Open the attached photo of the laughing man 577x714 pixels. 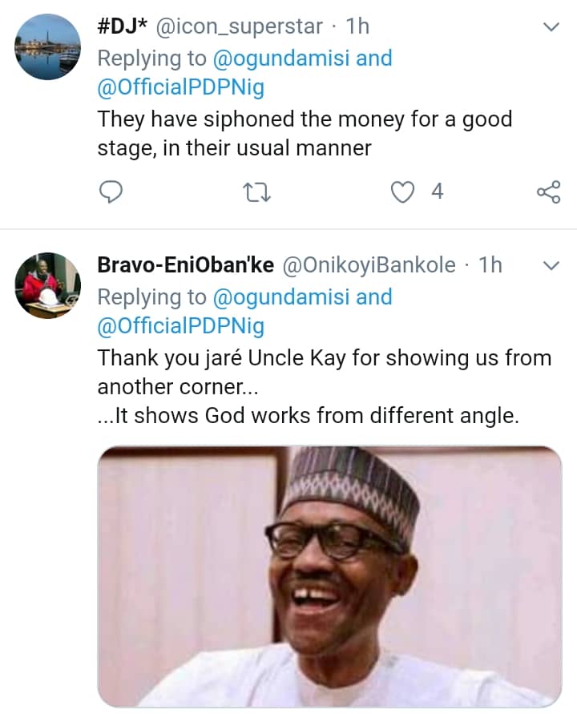pyautogui.click(x=329, y=575)
